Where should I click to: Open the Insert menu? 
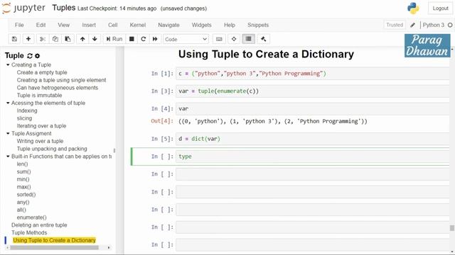tap(89, 25)
